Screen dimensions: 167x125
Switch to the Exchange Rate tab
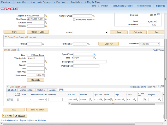[26, 90]
